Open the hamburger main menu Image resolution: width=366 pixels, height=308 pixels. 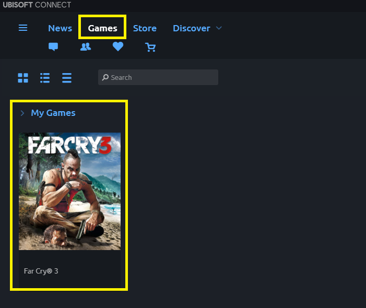(23, 28)
